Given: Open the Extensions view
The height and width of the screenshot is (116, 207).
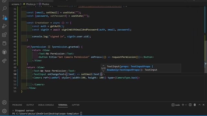Looking at the screenshot, I should coord(4,35).
